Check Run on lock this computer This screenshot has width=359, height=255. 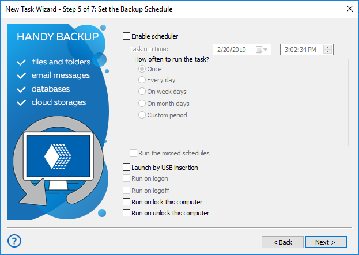(x=127, y=202)
